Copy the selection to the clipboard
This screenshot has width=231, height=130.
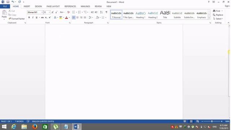[x=12, y=15]
